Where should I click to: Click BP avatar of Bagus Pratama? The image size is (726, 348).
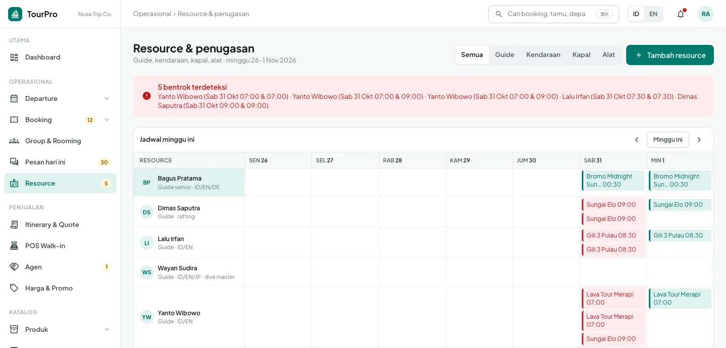(147, 183)
